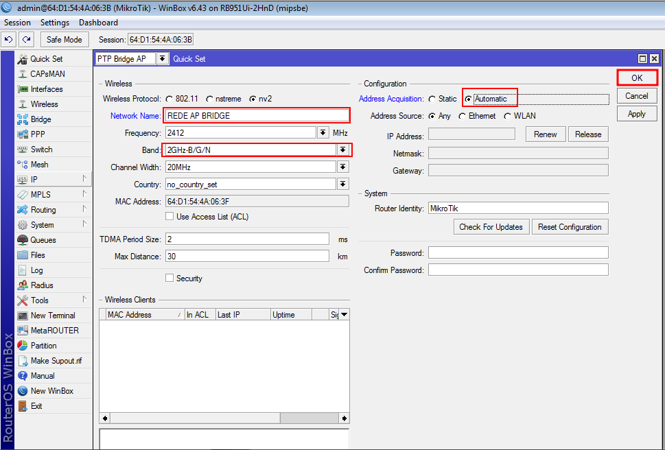Open the Dashboard menu

click(98, 23)
